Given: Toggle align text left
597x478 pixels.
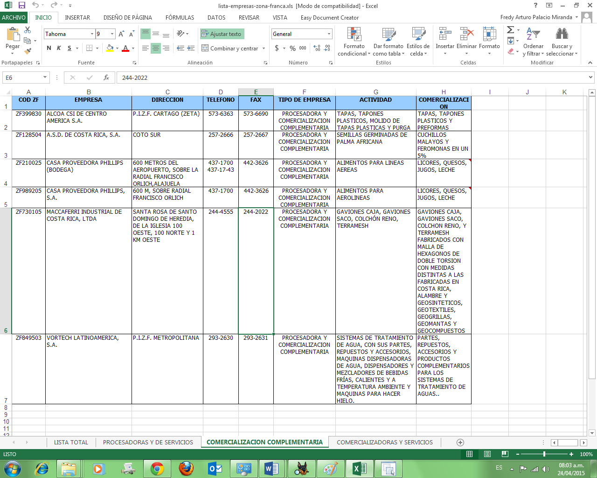Looking at the screenshot, I should [x=146, y=48].
